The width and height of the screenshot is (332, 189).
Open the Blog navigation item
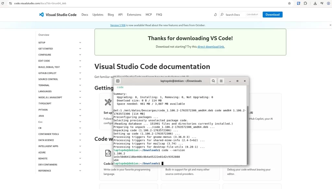point(111,15)
